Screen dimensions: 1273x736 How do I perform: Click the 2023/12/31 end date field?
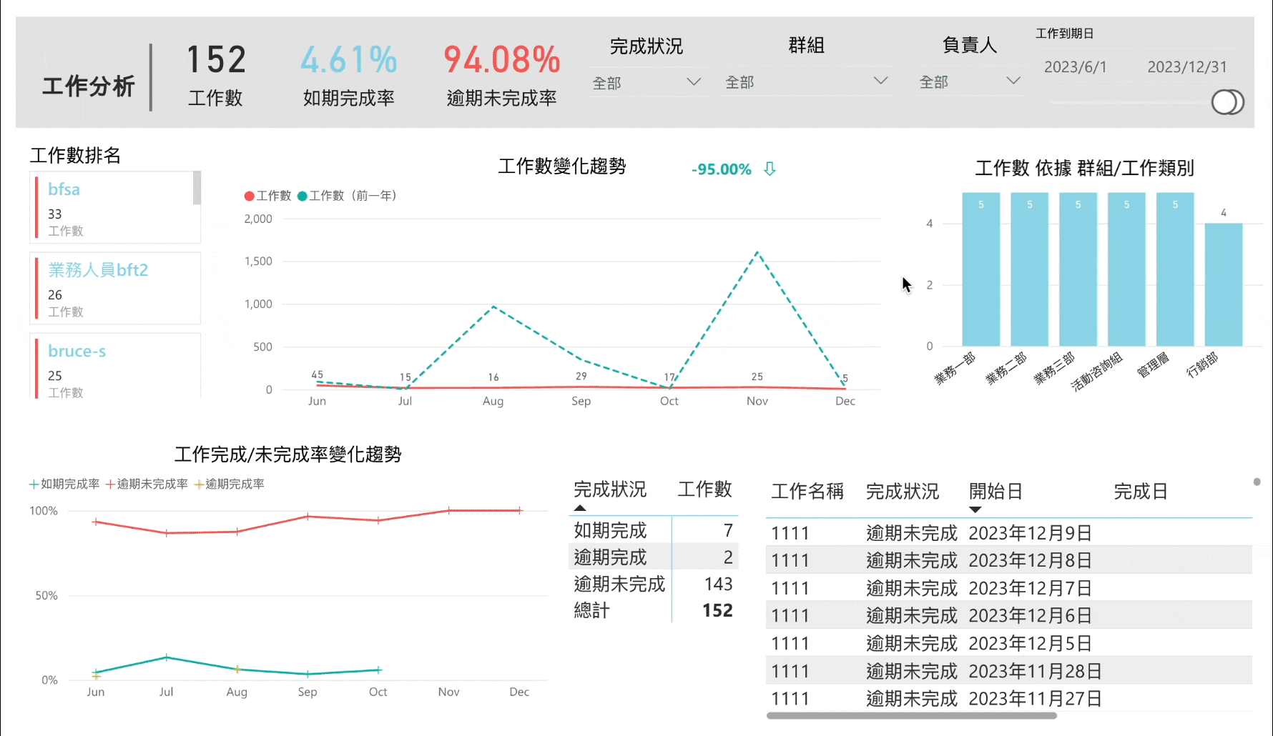[x=1187, y=67]
